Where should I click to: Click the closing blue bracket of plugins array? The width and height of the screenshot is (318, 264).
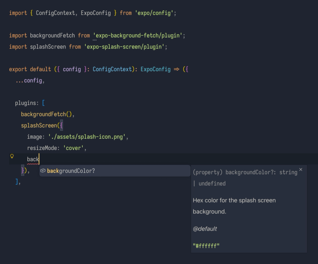[x=17, y=182]
